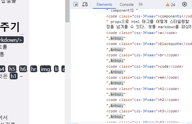Click the 'h6' code badge on page
Image resolution: width=192 pixels, height=124 pixels.
(23, 69)
